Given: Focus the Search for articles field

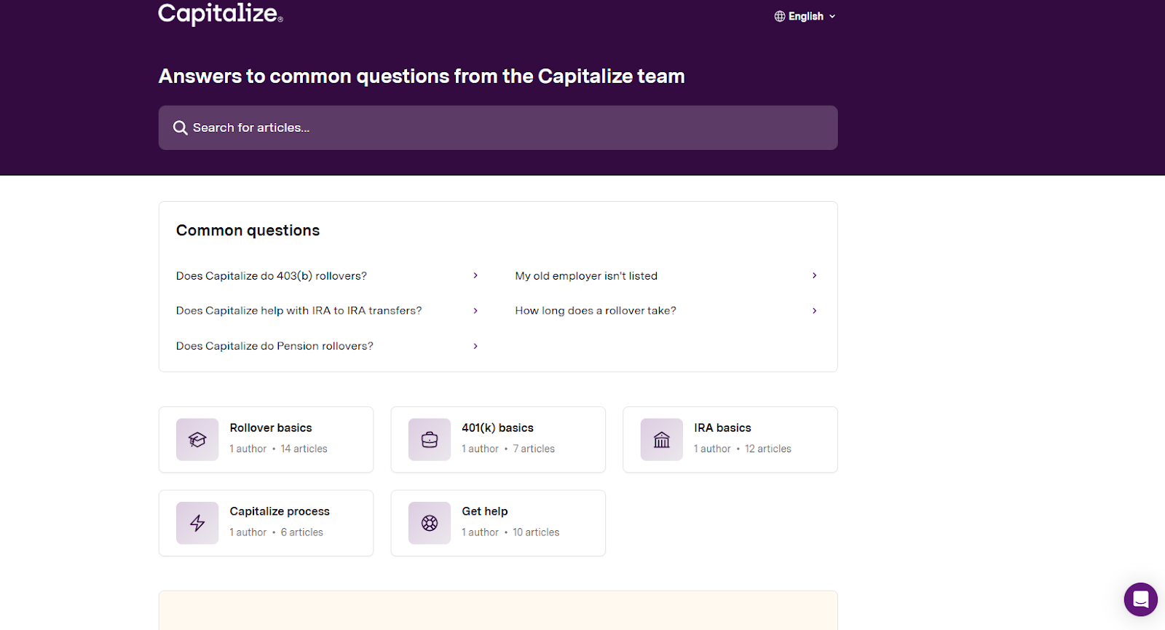Looking at the screenshot, I should (x=498, y=128).
